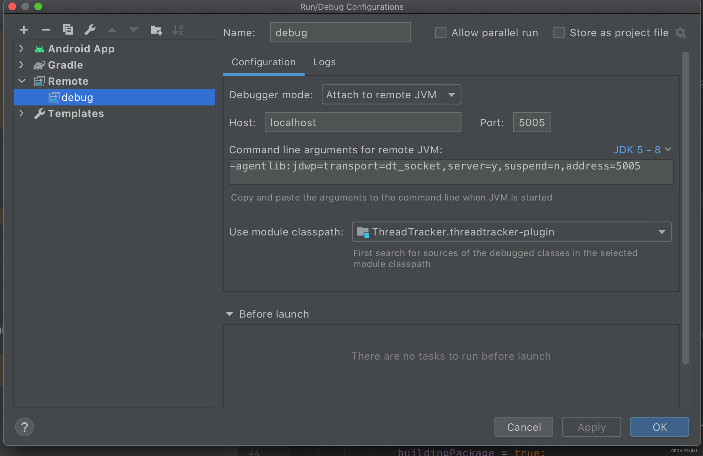Switch to the Logs tab

[x=324, y=61]
